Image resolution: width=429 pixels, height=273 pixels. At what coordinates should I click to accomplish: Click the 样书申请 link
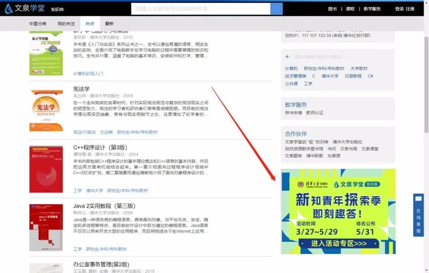293,113
